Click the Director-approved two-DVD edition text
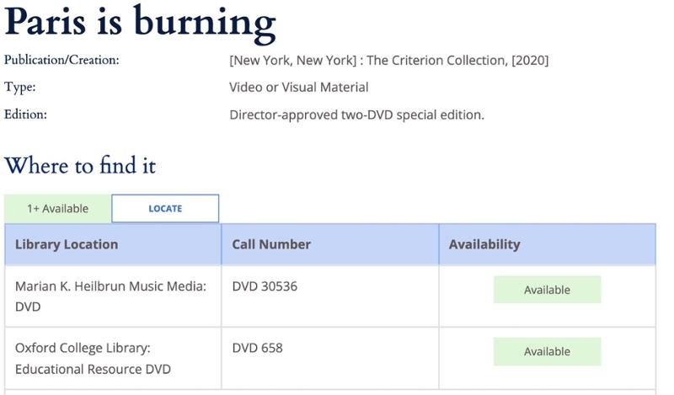 tap(356, 115)
